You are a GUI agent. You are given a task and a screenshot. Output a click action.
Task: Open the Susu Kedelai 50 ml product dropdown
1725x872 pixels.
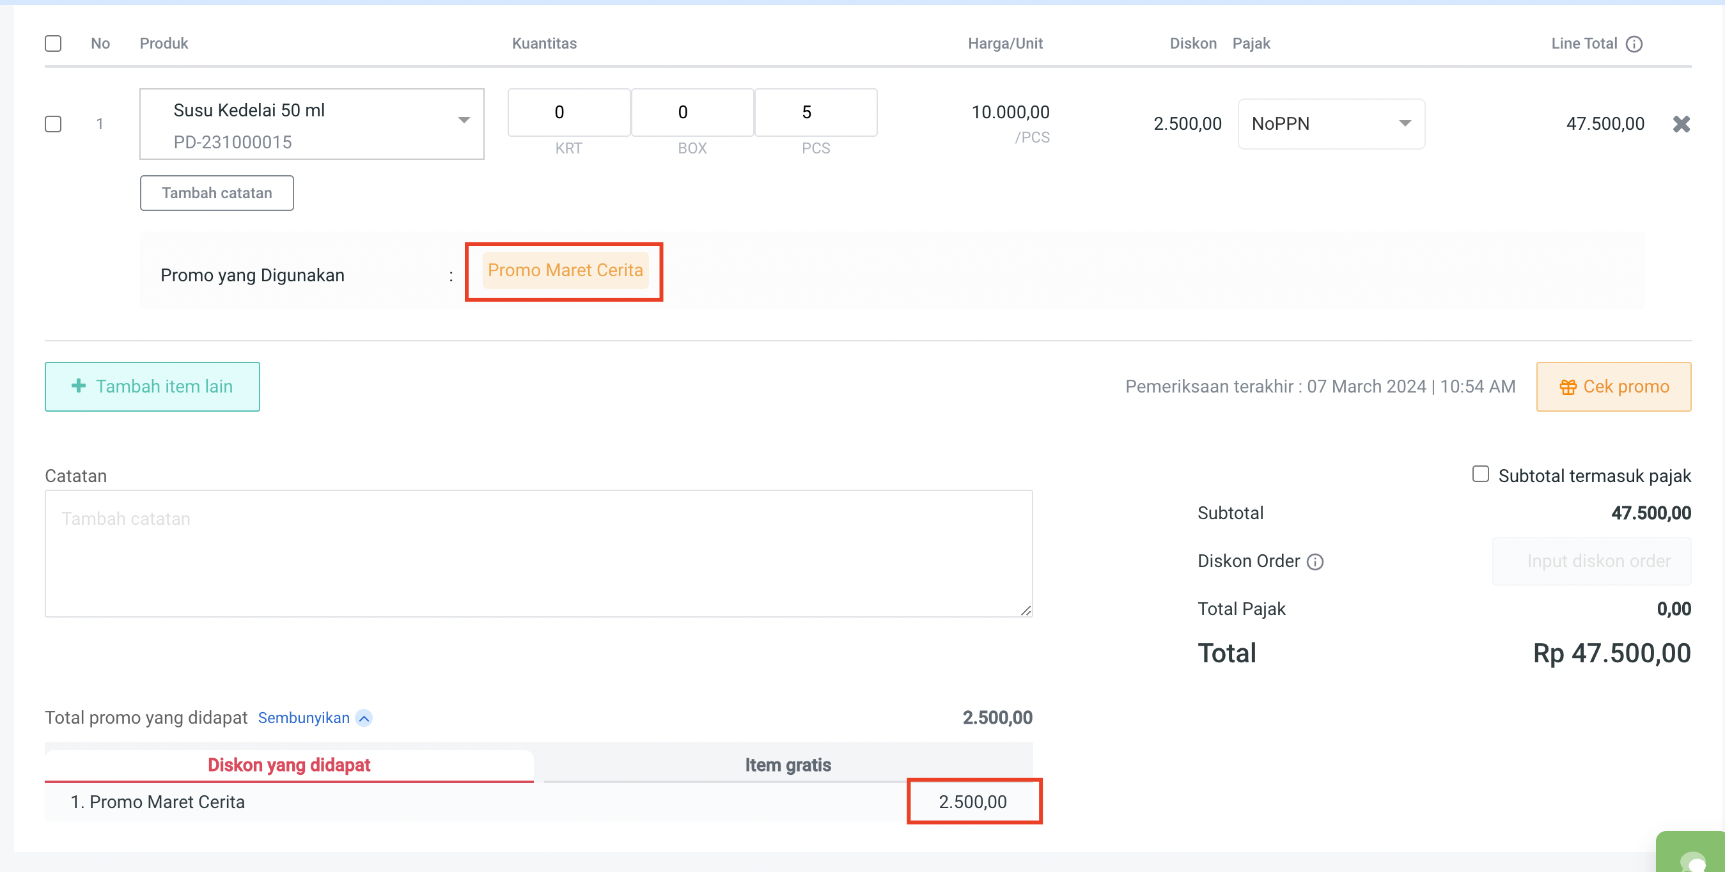coord(312,124)
